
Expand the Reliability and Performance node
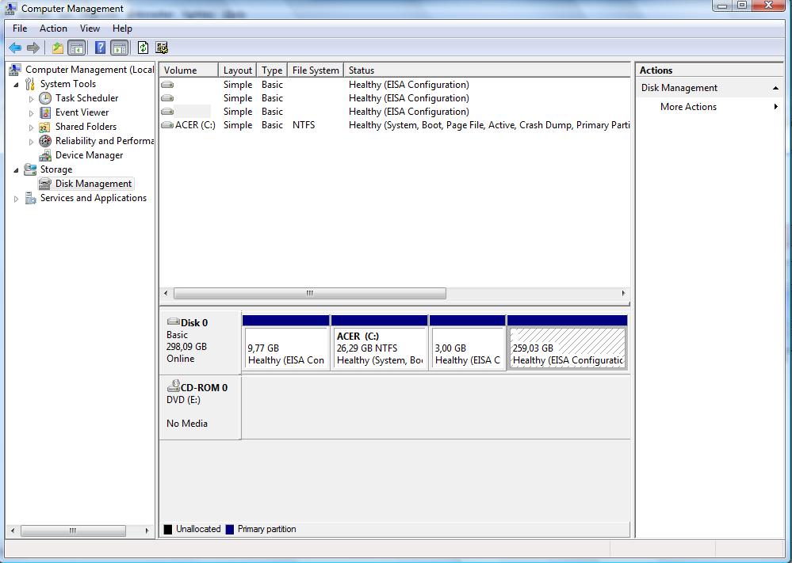click(32, 142)
